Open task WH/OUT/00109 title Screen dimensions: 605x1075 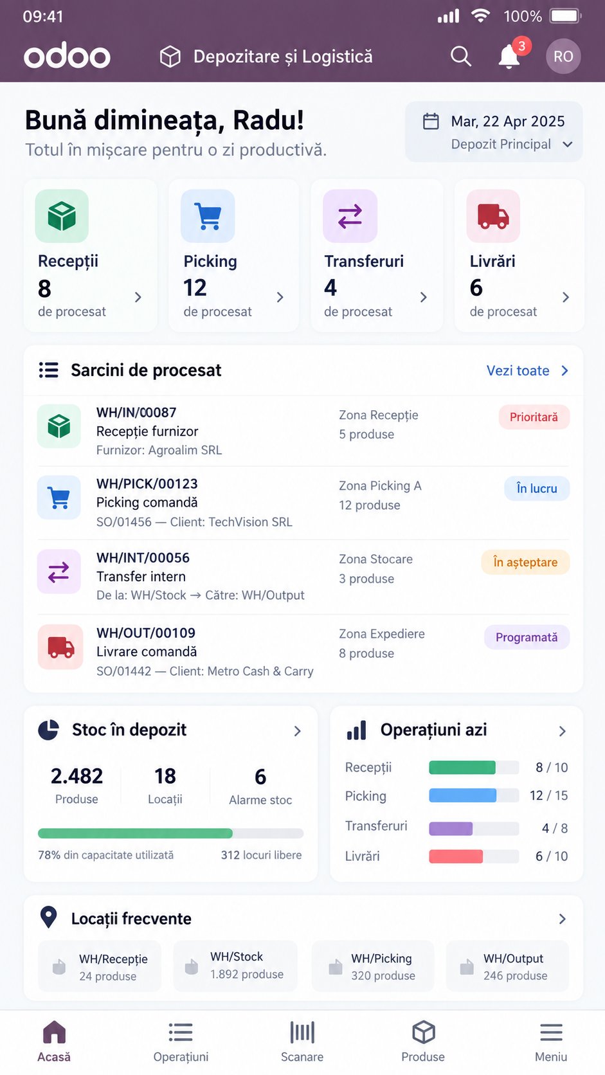click(146, 633)
